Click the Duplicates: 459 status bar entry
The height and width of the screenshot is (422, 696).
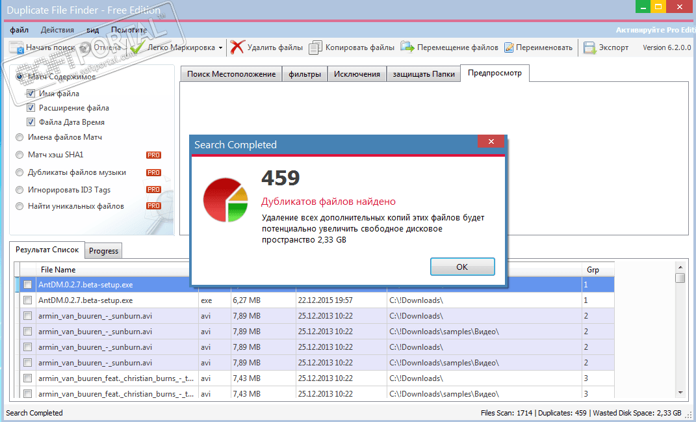(562, 413)
